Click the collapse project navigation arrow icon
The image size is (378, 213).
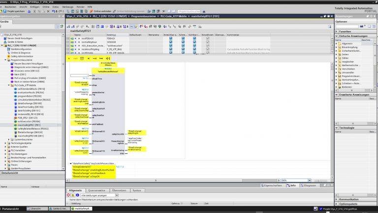(63, 16)
